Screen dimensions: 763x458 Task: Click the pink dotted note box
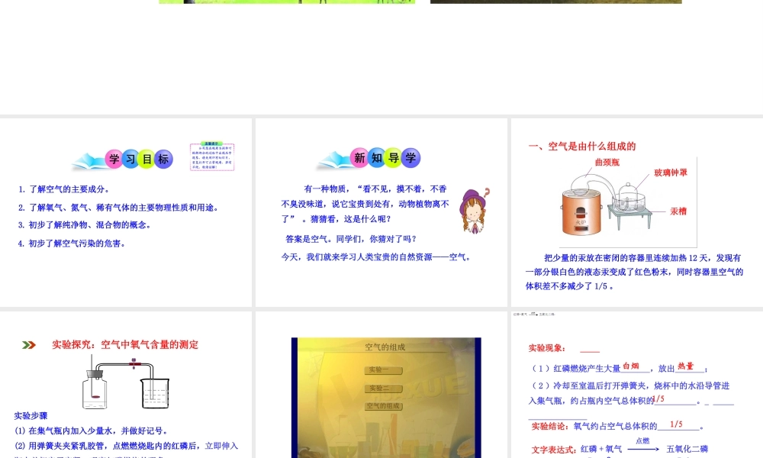point(211,156)
